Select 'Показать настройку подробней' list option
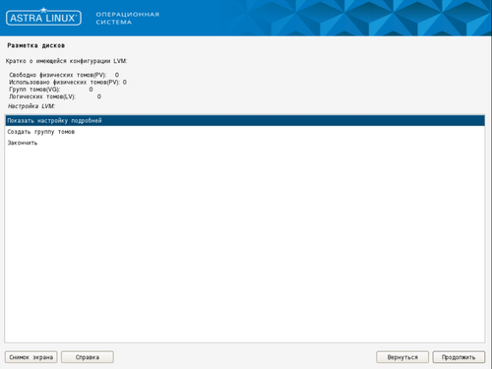This screenshot has height=369, width=492. 245,121
